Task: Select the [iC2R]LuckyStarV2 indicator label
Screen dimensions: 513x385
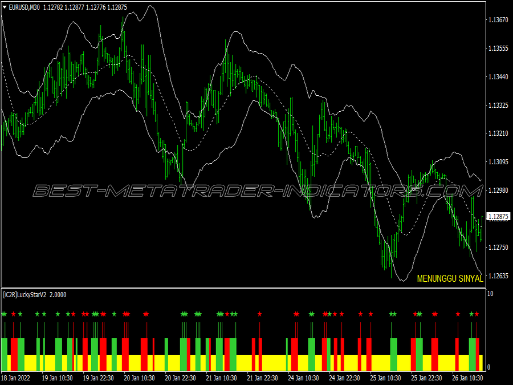Action: coord(25,295)
